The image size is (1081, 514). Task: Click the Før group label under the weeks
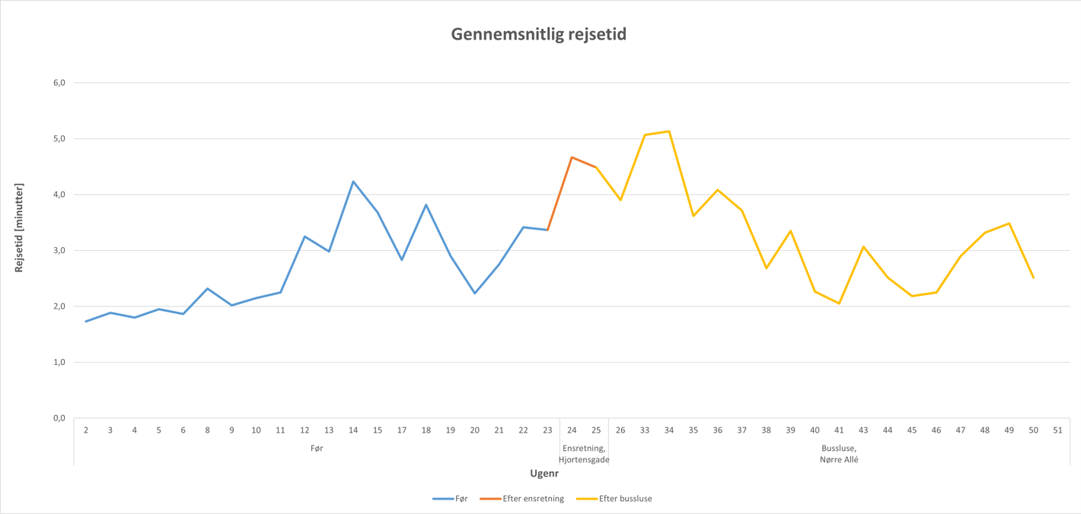pos(317,449)
